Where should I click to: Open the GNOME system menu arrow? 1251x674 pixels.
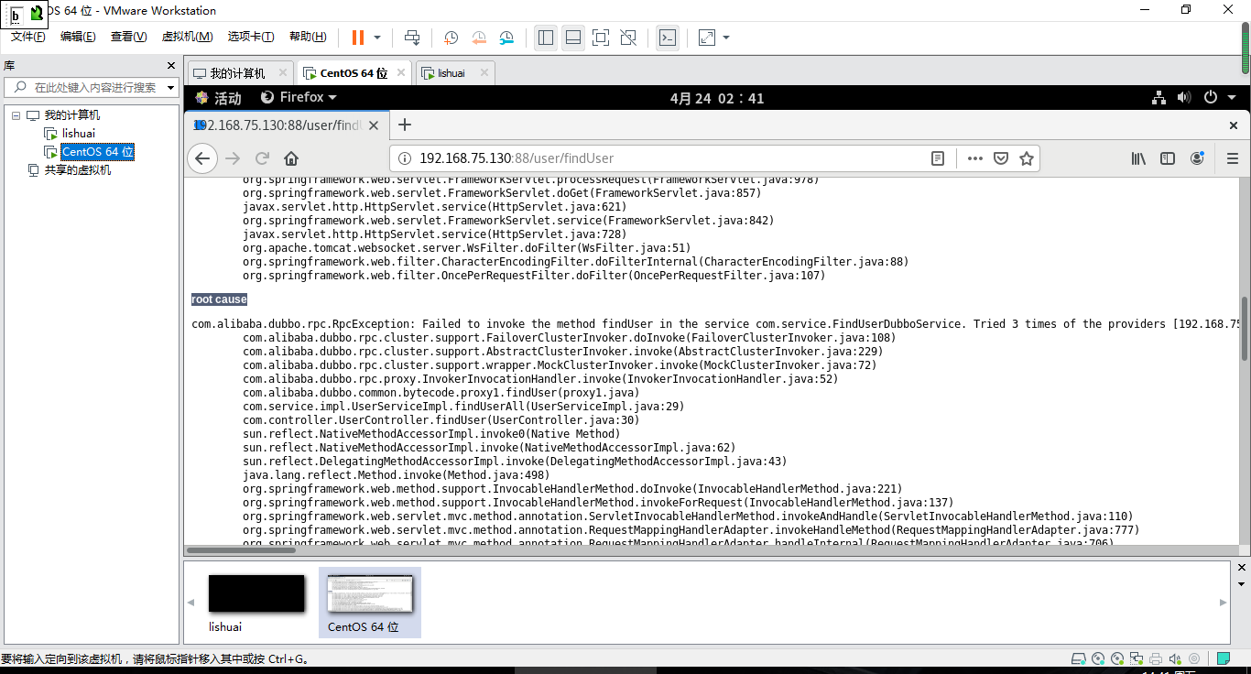1234,97
